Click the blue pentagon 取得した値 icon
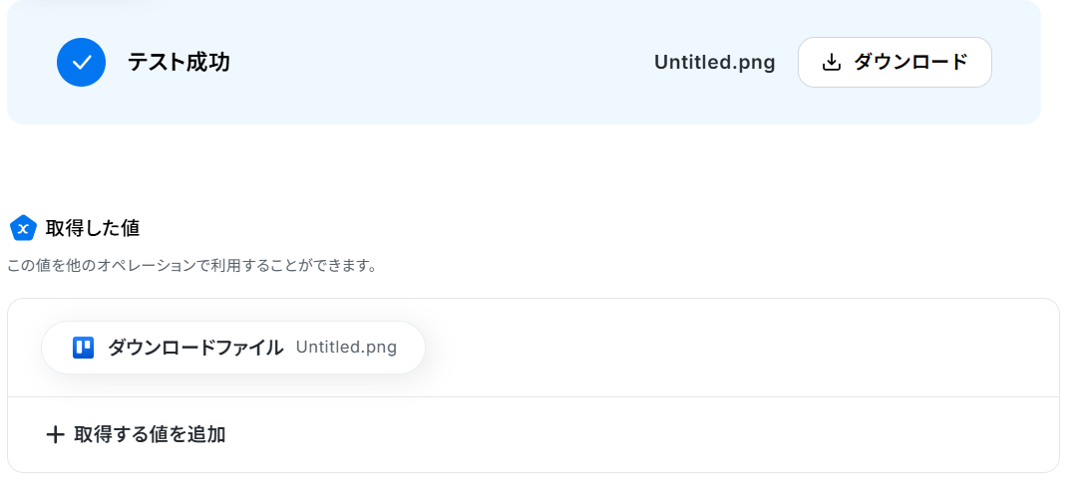Image resolution: width=1080 pixels, height=485 pixels. point(23,228)
